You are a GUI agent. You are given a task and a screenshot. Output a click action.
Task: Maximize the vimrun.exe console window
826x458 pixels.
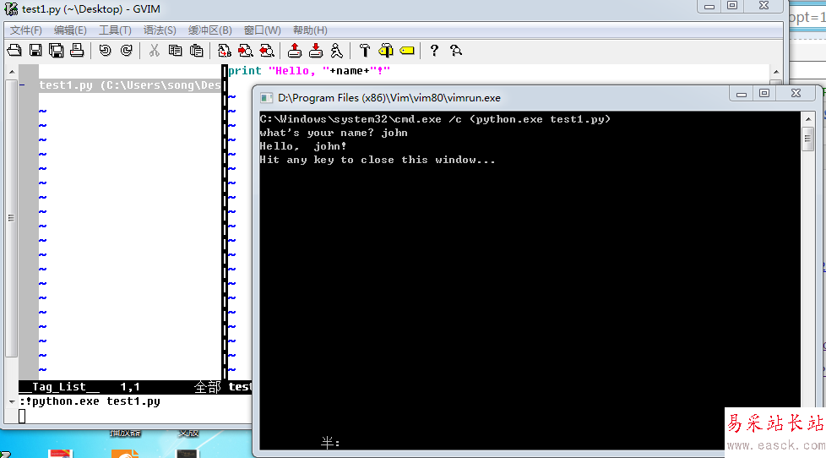(764, 94)
